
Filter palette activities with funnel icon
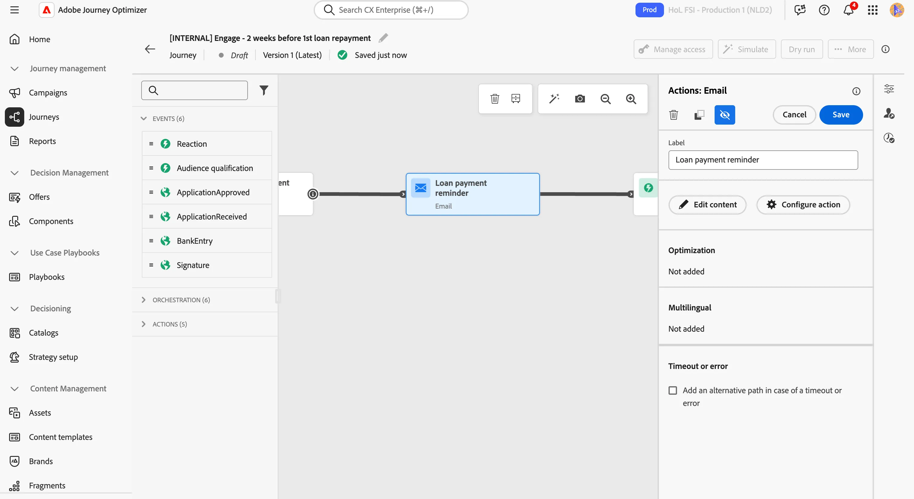264,91
